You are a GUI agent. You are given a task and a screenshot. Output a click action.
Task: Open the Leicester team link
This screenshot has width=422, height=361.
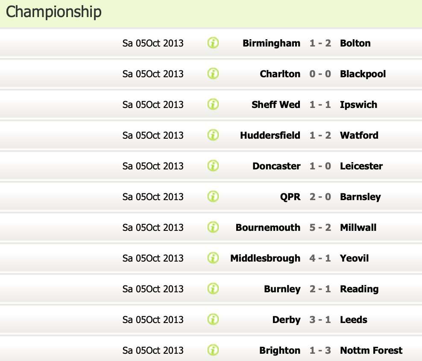click(361, 166)
